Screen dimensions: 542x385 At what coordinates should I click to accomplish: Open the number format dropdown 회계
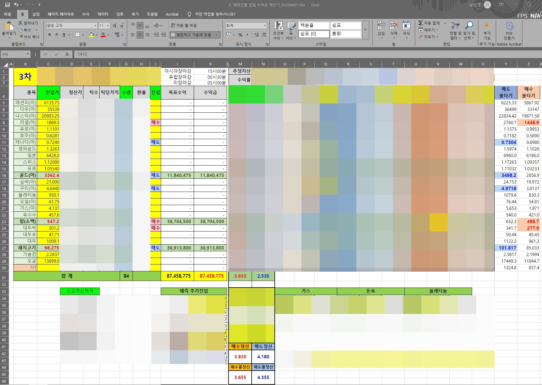265,26
